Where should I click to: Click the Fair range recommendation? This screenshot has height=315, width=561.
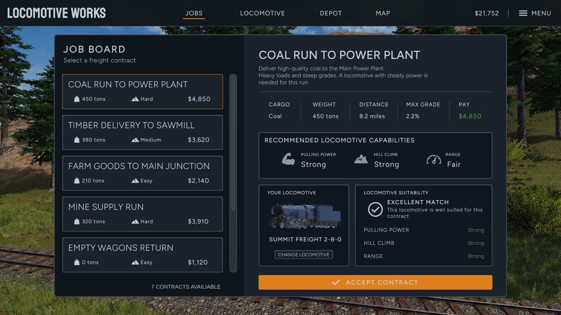454,164
